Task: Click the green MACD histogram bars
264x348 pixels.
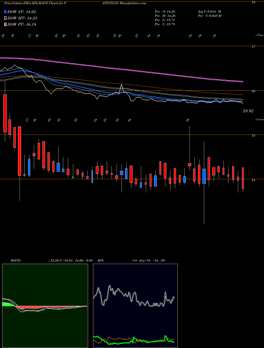Action: pyautogui.click(x=8, y=304)
